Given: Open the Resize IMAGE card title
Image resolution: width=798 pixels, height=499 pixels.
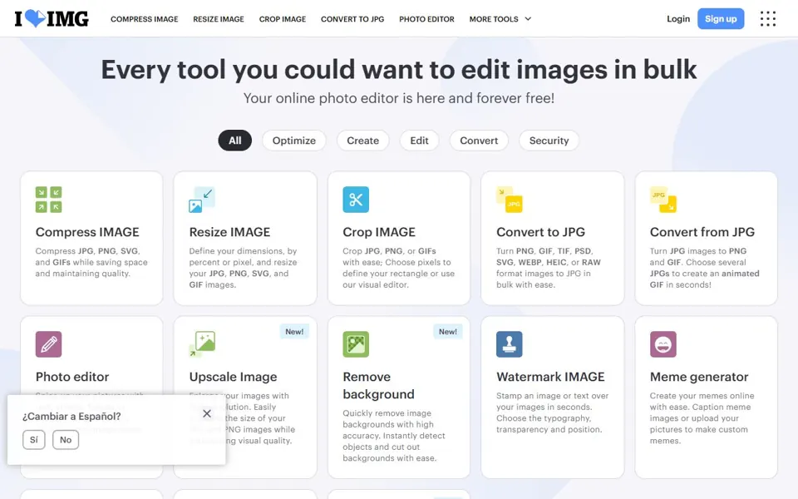Looking at the screenshot, I should tap(229, 232).
